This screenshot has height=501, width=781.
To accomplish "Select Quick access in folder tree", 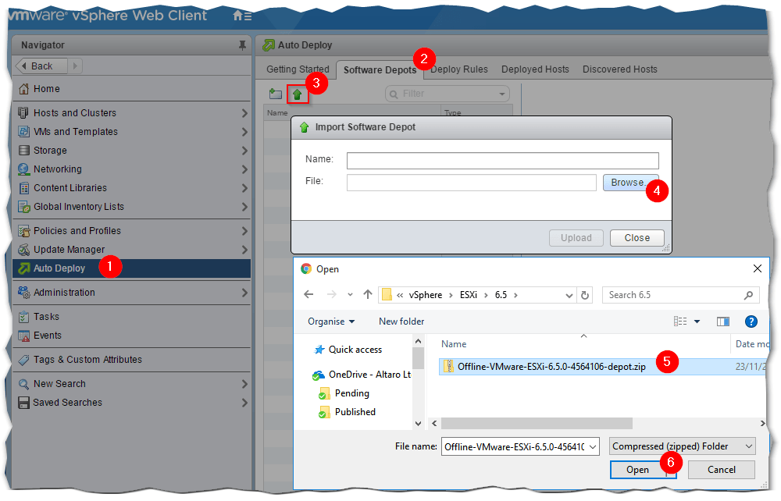I will [x=355, y=350].
